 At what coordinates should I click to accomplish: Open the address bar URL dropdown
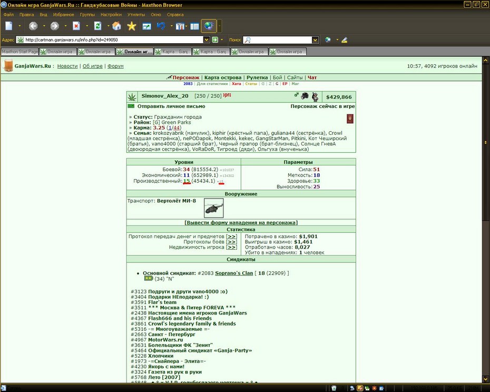click(x=206, y=40)
